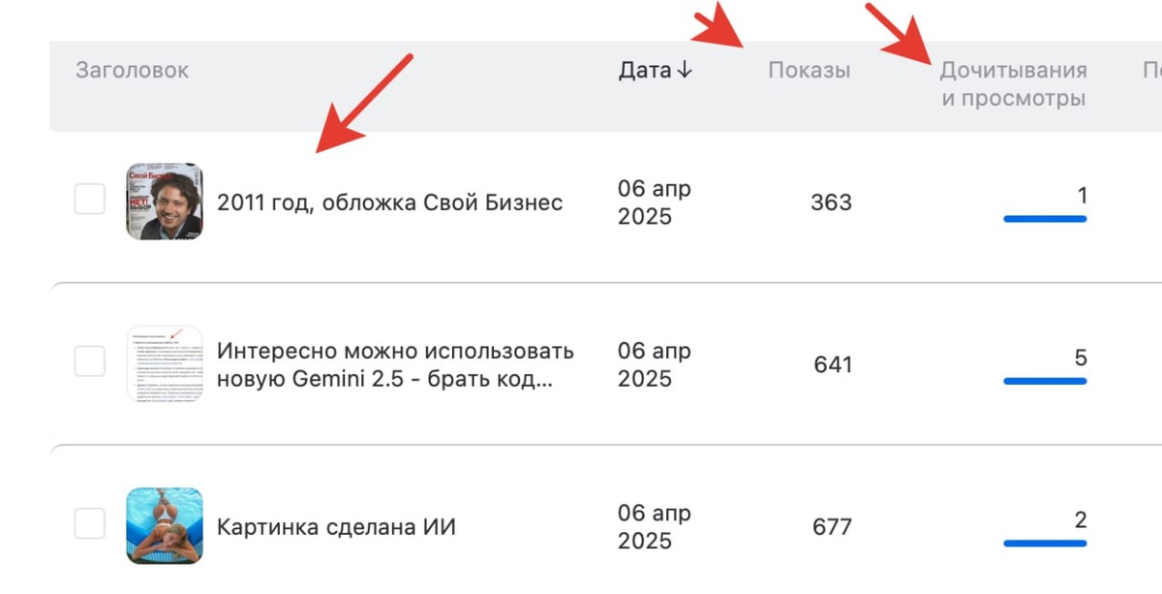Image resolution: width=1162 pixels, height=594 pixels.
Task: Click the descending sort arrow beside Дата
Action: [x=685, y=71]
